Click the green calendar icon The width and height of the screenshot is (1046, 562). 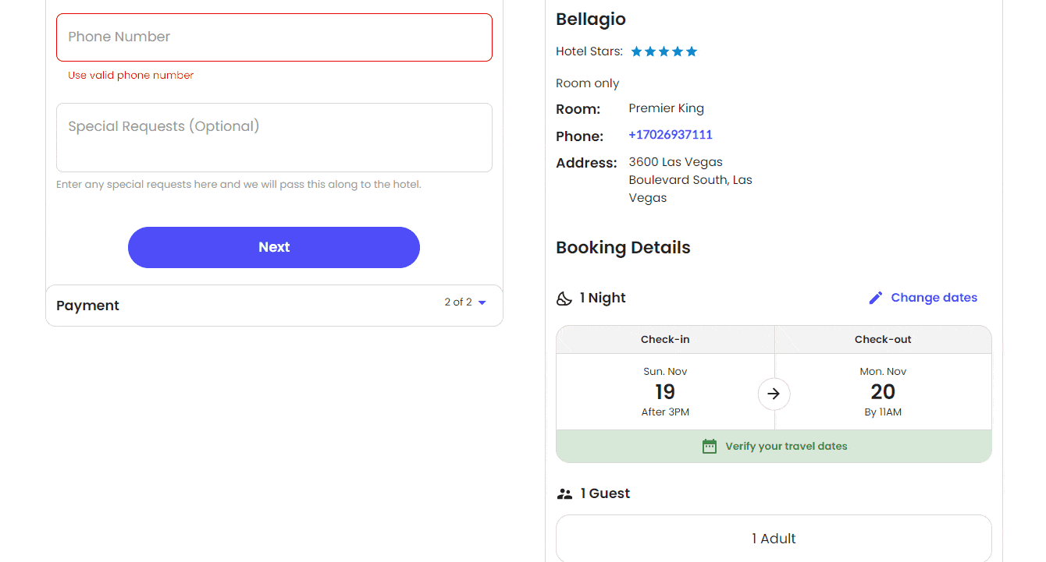coord(709,447)
